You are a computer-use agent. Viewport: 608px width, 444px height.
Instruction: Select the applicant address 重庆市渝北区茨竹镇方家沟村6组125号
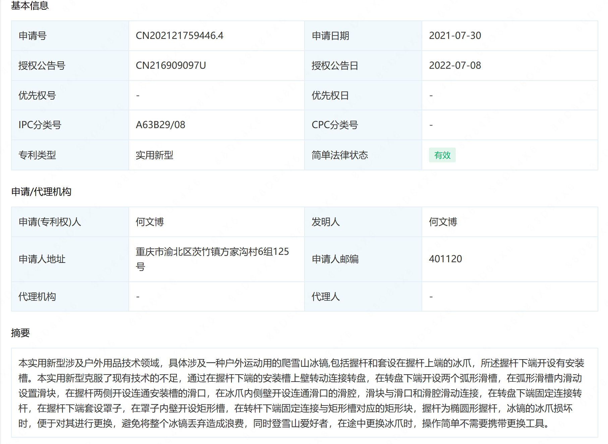pos(212,259)
